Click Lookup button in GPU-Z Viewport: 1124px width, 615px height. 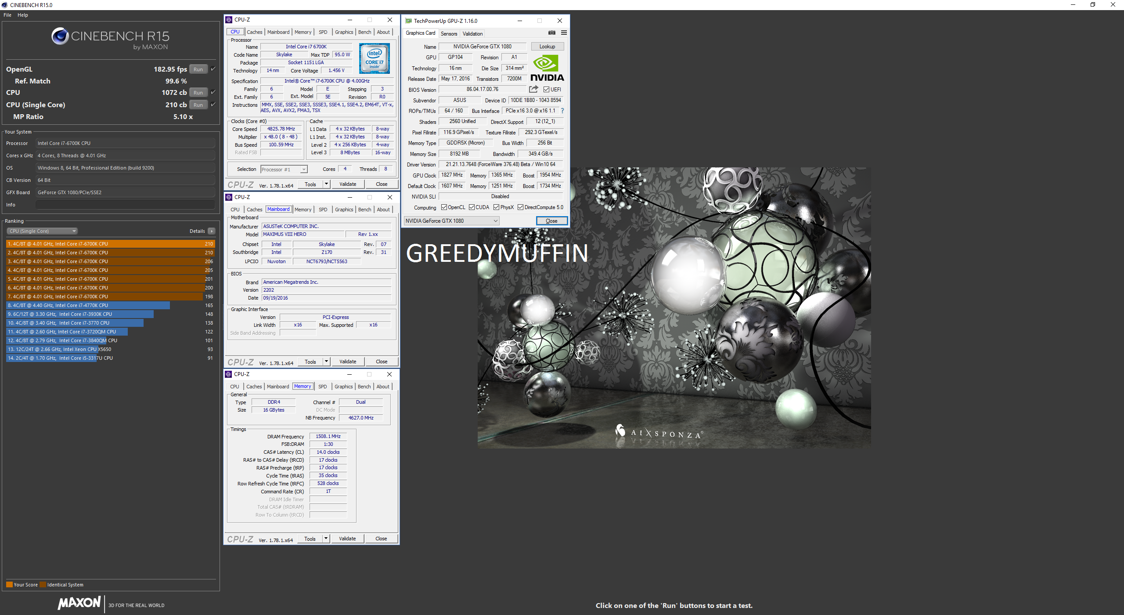(x=547, y=47)
